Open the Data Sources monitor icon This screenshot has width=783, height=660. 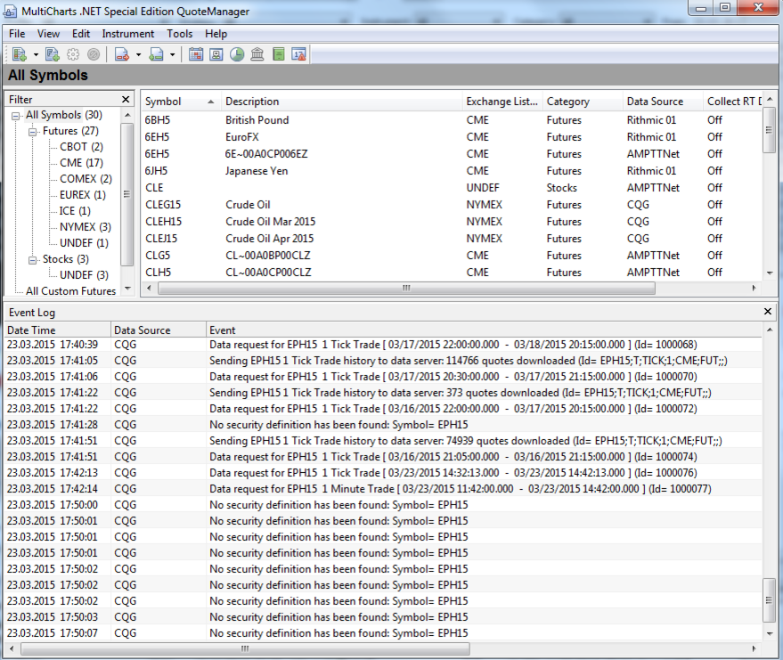click(216, 54)
